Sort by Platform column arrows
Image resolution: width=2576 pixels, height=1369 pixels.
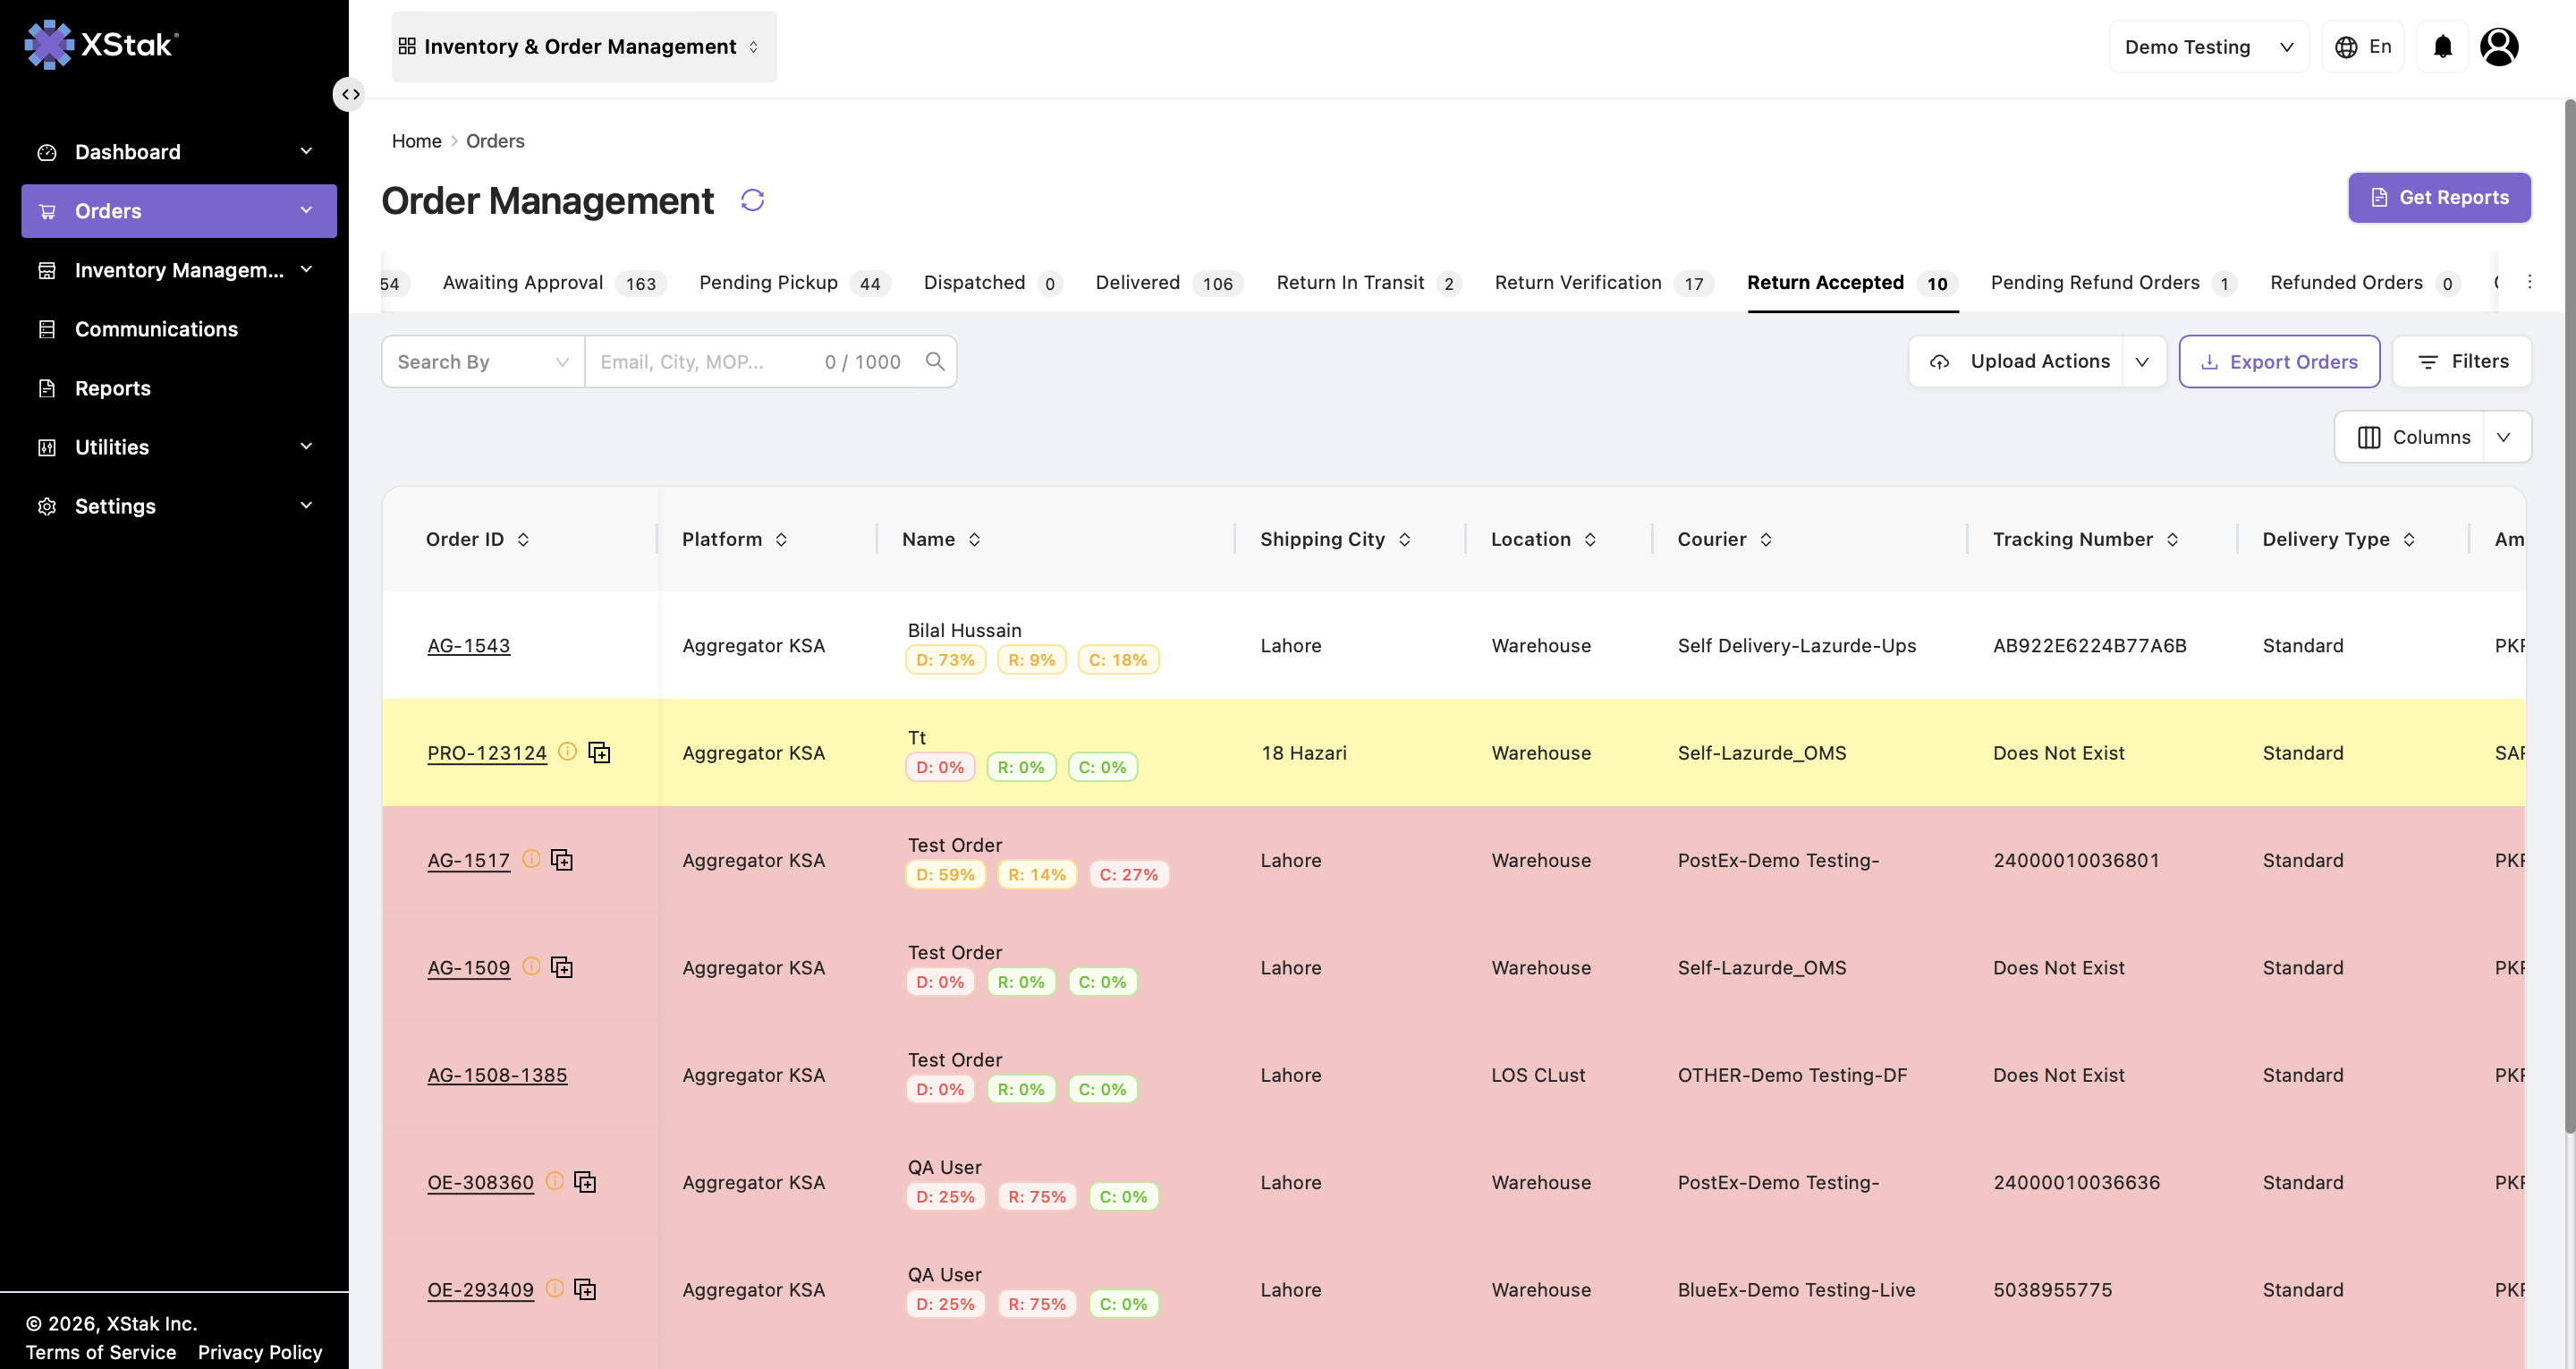pyautogui.click(x=781, y=540)
